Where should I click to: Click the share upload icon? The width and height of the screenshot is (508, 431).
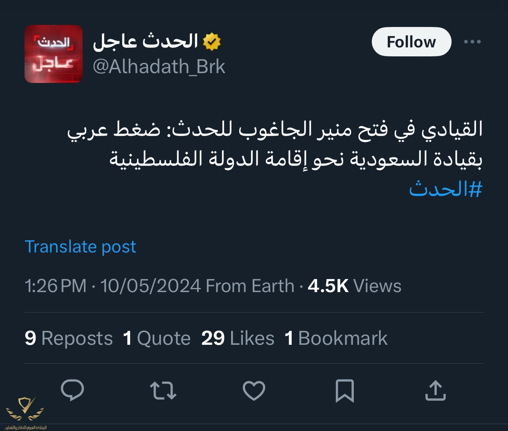[435, 390]
